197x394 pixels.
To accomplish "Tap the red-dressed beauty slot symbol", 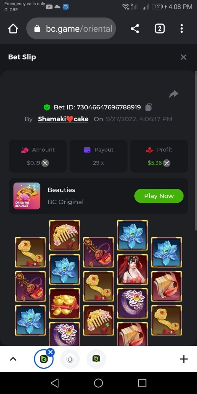I will tap(132, 269).
